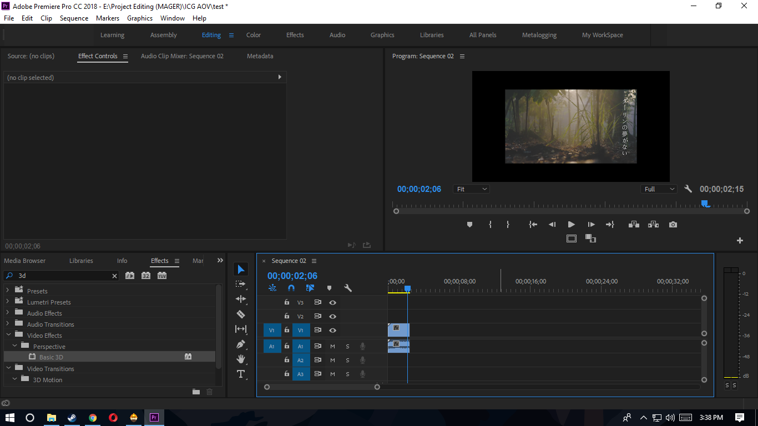Click the Export Frame camera icon
This screenshot has width=758, height=426.
(673, 225)
